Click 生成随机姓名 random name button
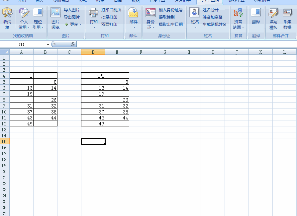The height and width of the screenshot is (216, 297). tap(215, 25)
